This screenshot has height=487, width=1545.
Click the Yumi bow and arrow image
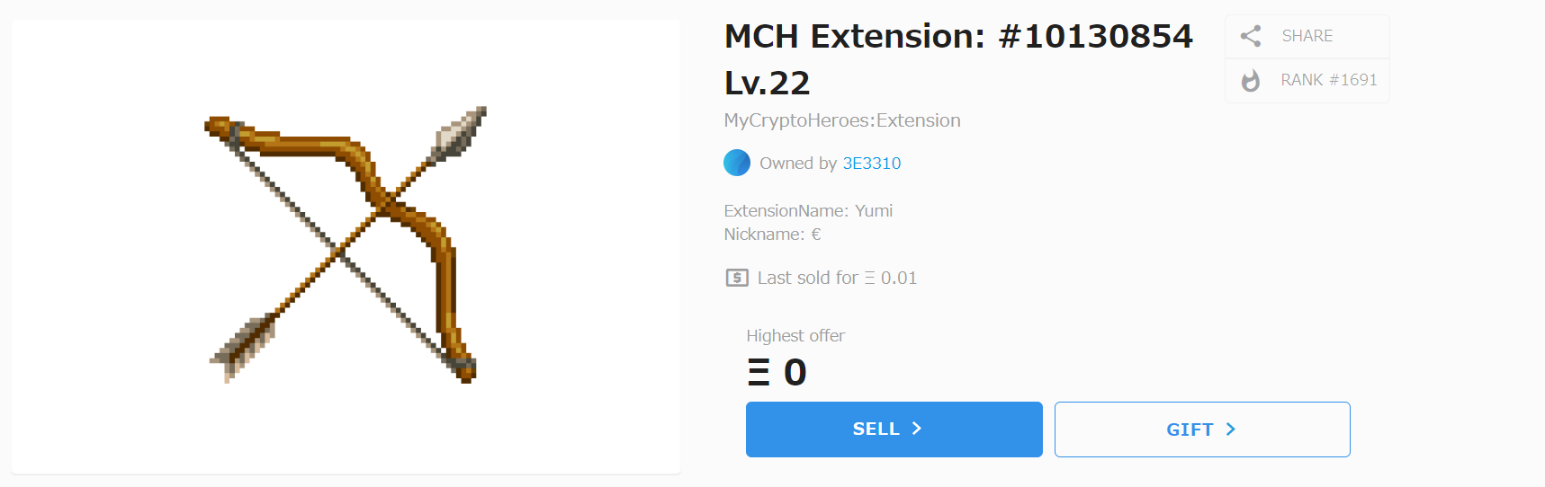tap(346, 244)
